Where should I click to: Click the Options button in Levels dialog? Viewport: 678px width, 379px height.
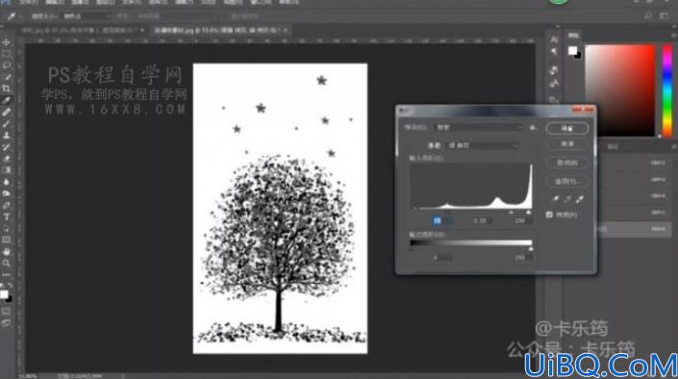coord(566,181)
